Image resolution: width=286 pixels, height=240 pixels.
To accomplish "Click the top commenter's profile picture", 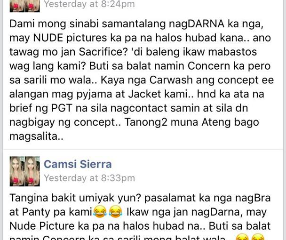I will [25, 6].
